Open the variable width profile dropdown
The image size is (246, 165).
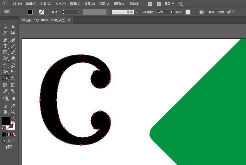point(108,12)
